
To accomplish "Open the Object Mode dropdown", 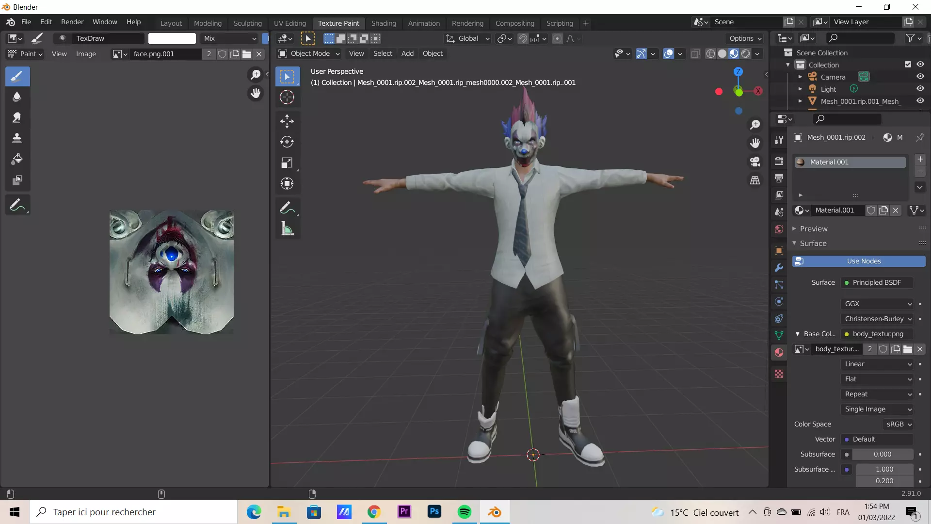I will (309, 53).
